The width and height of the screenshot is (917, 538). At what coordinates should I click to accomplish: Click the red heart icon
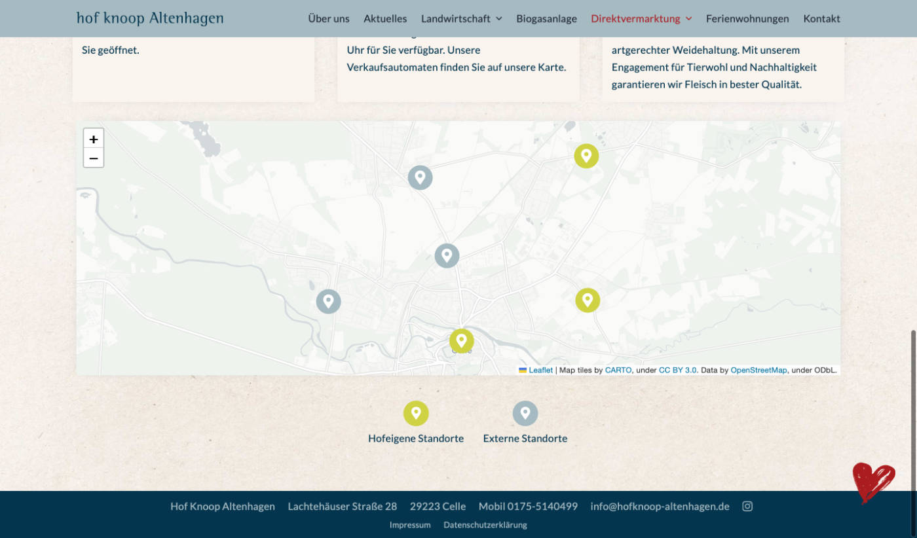coord(873,482)
